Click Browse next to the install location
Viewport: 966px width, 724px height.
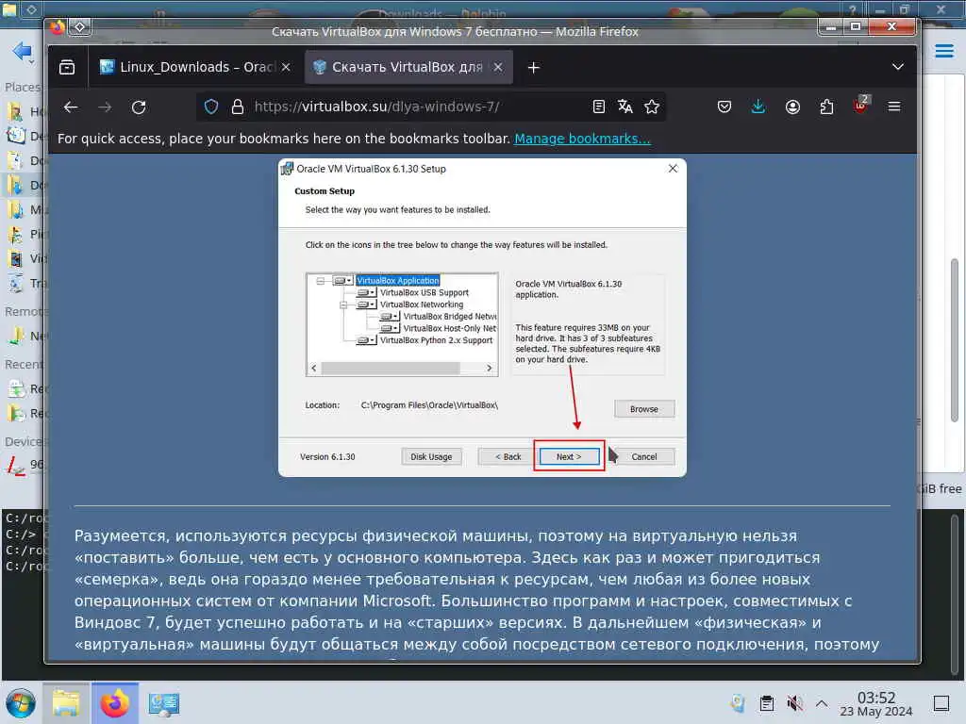(643, 409)
